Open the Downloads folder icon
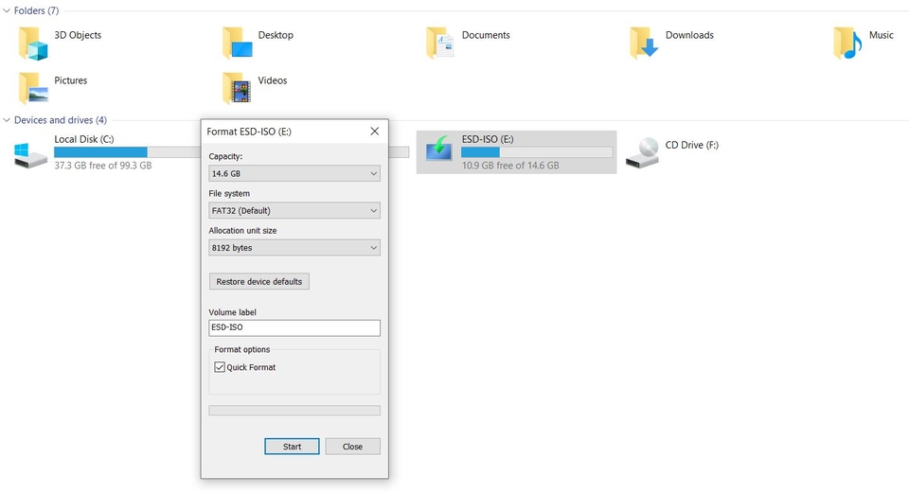The width and height of the screenshot is (909, 493). click(645, 43)
